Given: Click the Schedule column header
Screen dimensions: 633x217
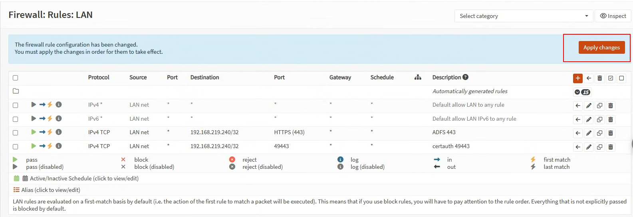Looking at the screenshot, I should click(x=382, y=77).
